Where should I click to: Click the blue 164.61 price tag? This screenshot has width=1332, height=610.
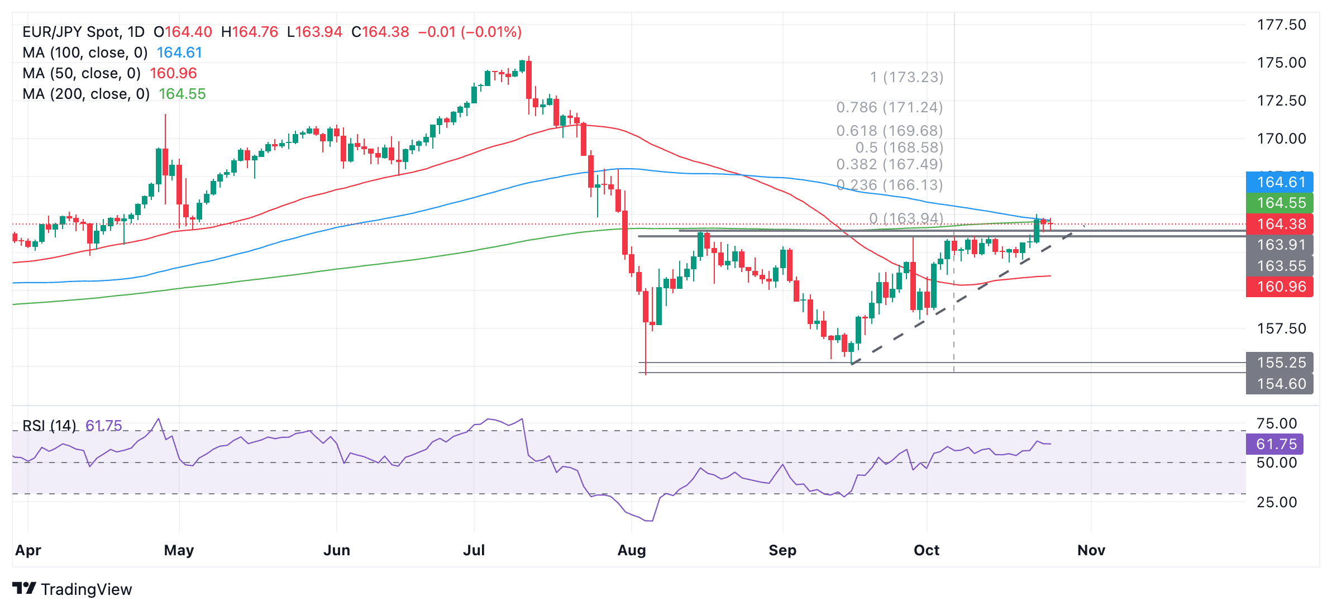(1279, 182)
